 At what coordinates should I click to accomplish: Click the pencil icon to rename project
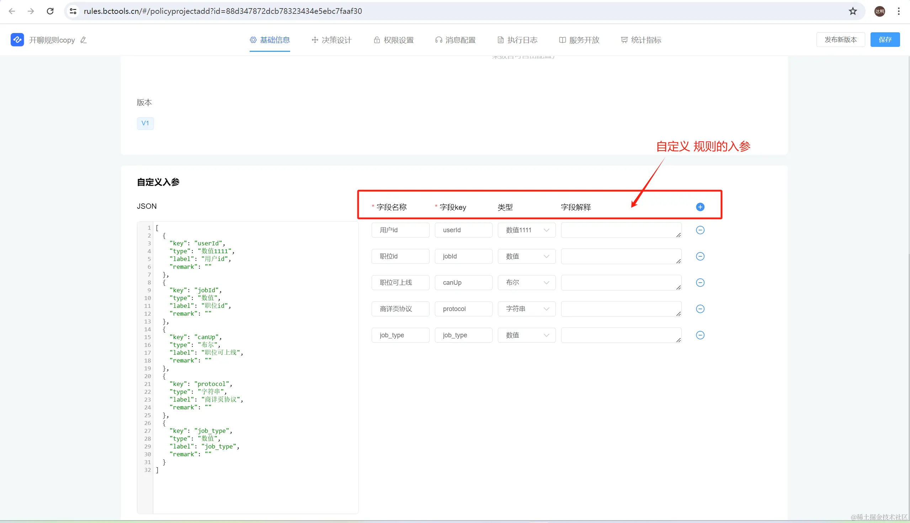click(84, 40)
